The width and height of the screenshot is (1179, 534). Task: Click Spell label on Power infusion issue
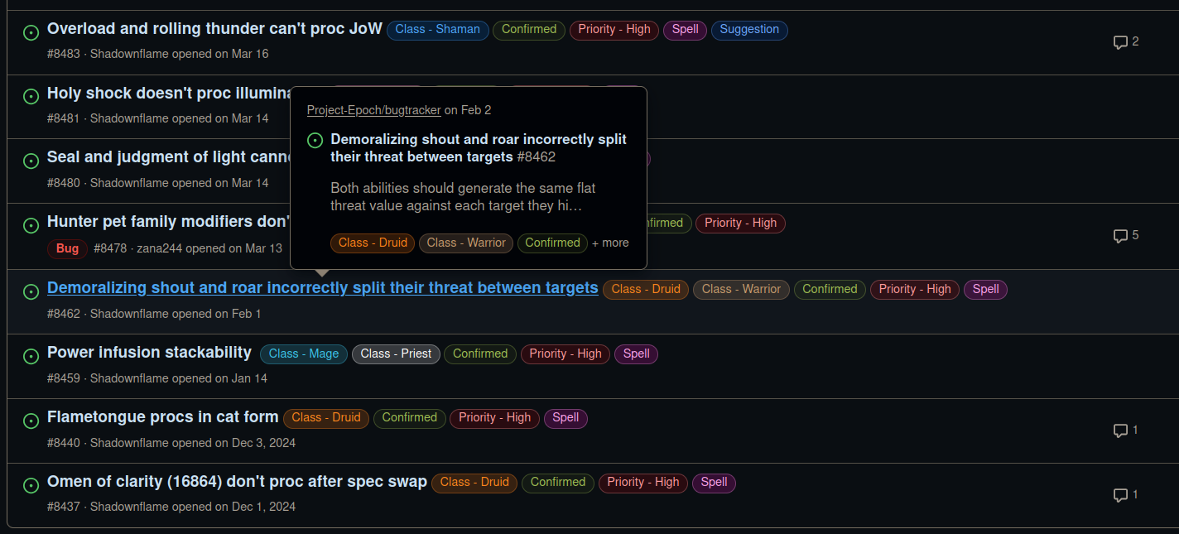click(x=636, y=354)
